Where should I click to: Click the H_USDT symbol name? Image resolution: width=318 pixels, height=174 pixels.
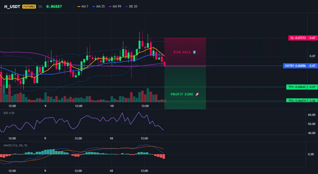point(12,6)
